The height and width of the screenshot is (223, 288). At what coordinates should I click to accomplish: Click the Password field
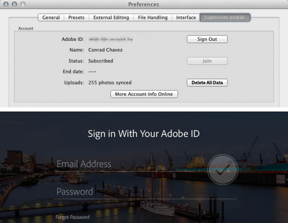pos(145,192)
